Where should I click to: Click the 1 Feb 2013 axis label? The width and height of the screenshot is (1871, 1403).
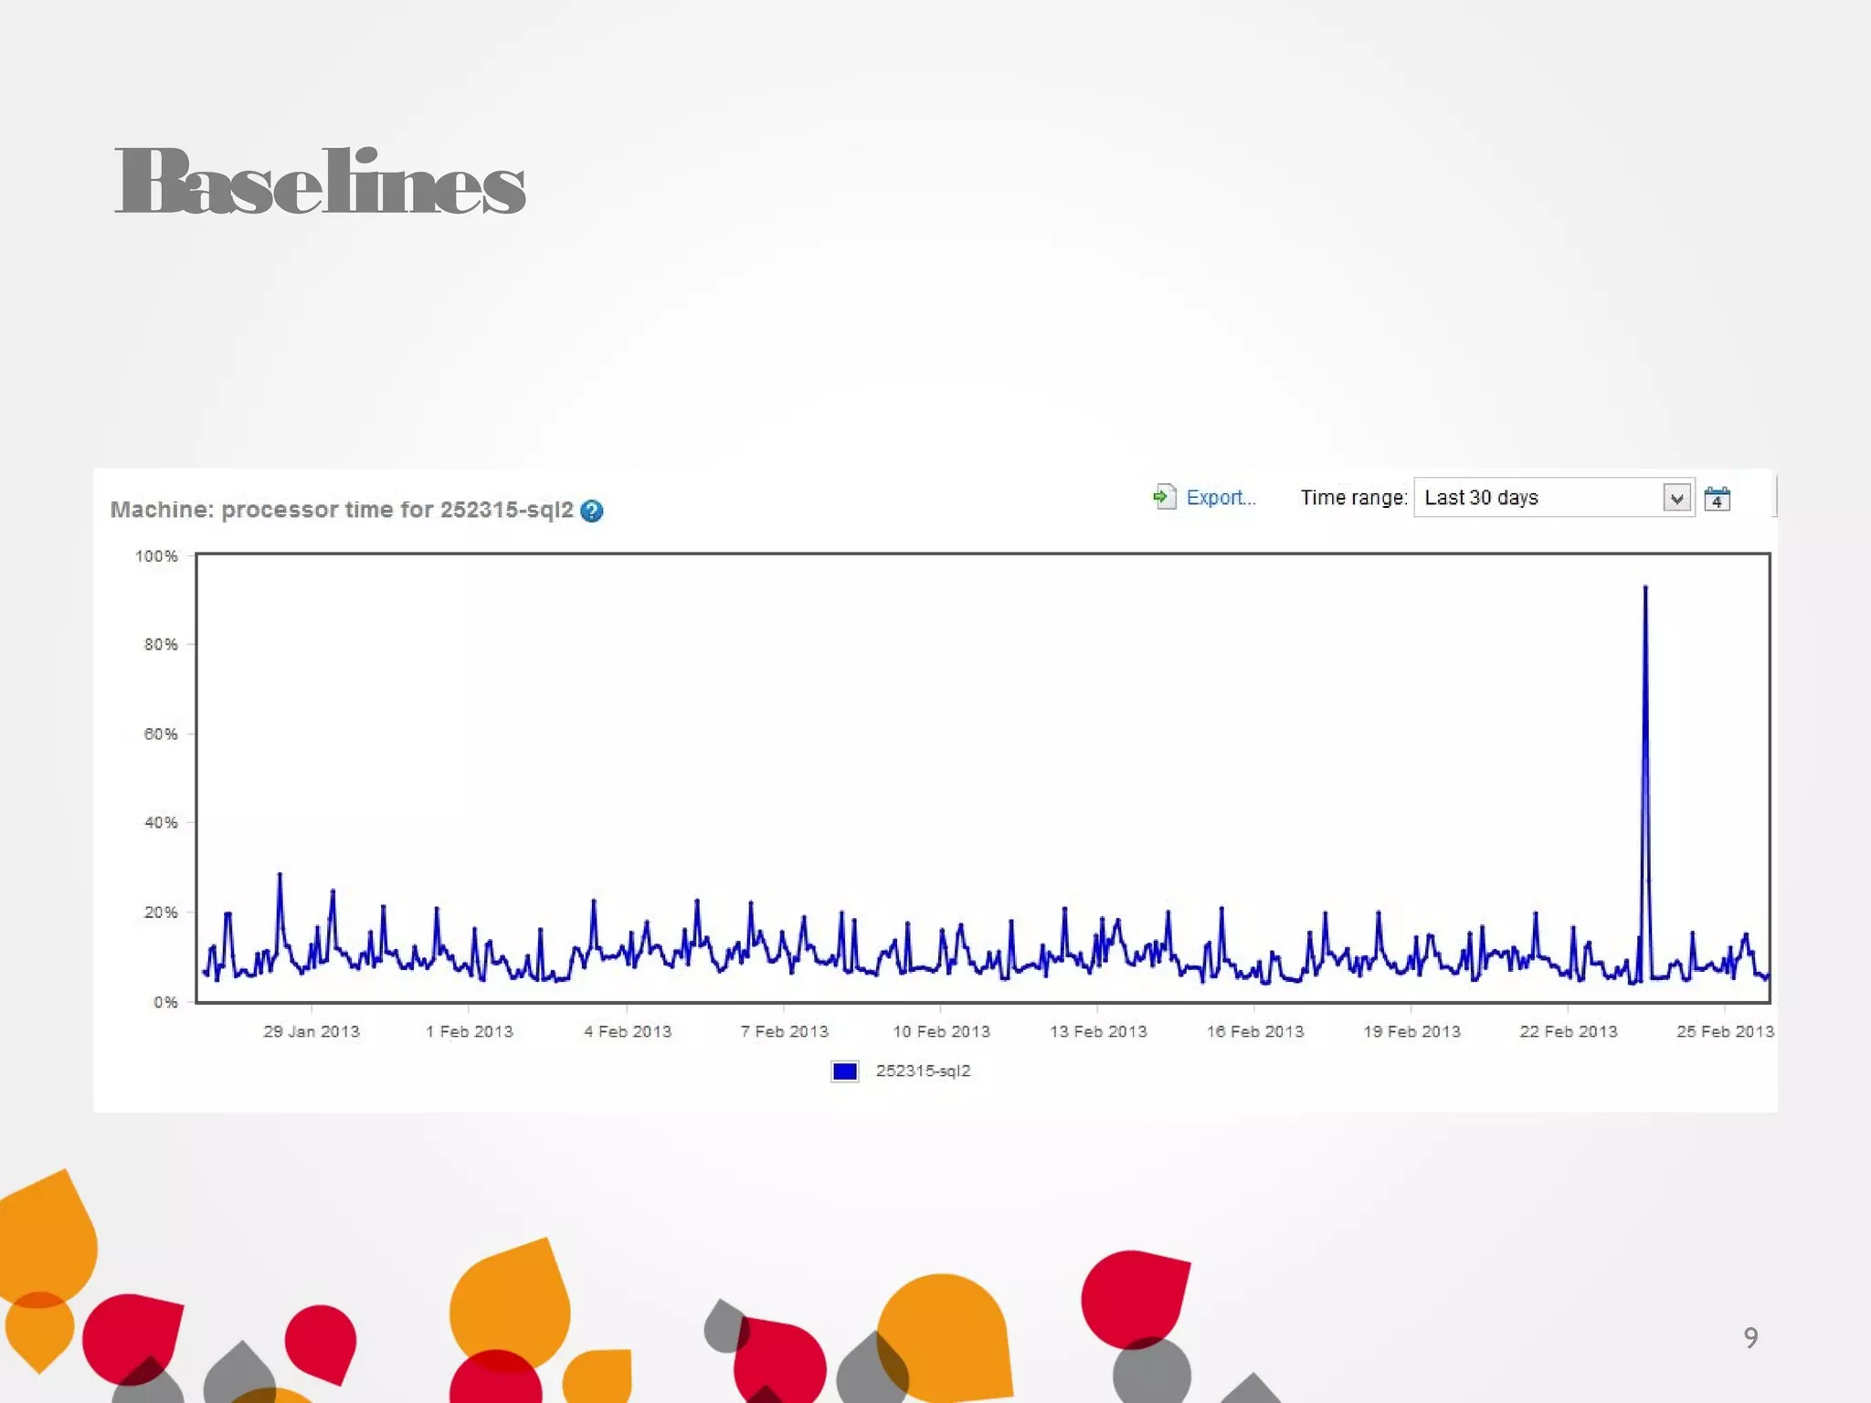(x=470, y=1031)
